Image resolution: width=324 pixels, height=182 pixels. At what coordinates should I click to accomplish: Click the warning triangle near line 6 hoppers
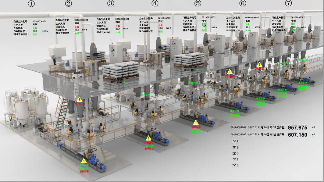[259, 65]
